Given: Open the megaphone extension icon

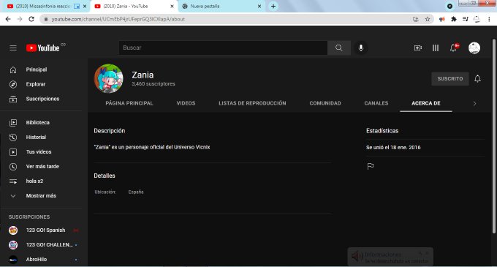Looking at the screenshot, I should point(442,19).
